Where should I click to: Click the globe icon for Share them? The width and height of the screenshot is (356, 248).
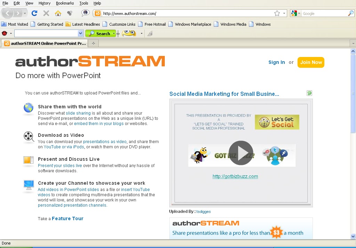click(x=29, y=108)
